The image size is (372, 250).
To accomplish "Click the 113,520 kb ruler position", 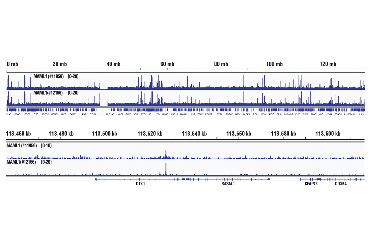I will pyautogui.click(x=150, y=133).
